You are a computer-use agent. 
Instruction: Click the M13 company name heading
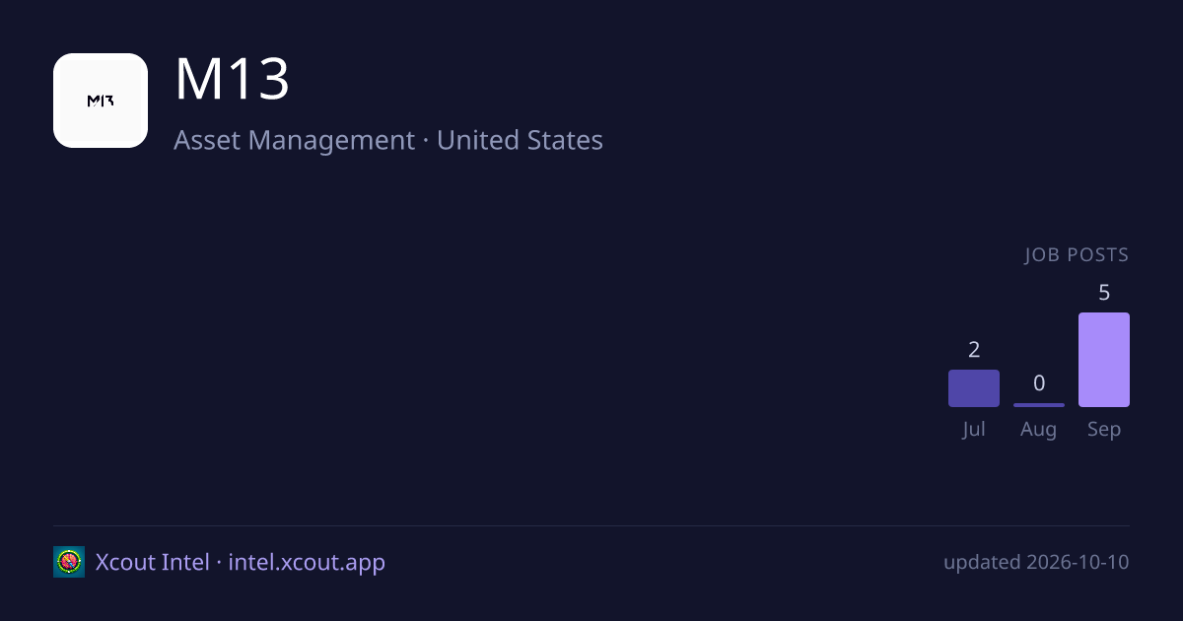[x=232, y=80]
